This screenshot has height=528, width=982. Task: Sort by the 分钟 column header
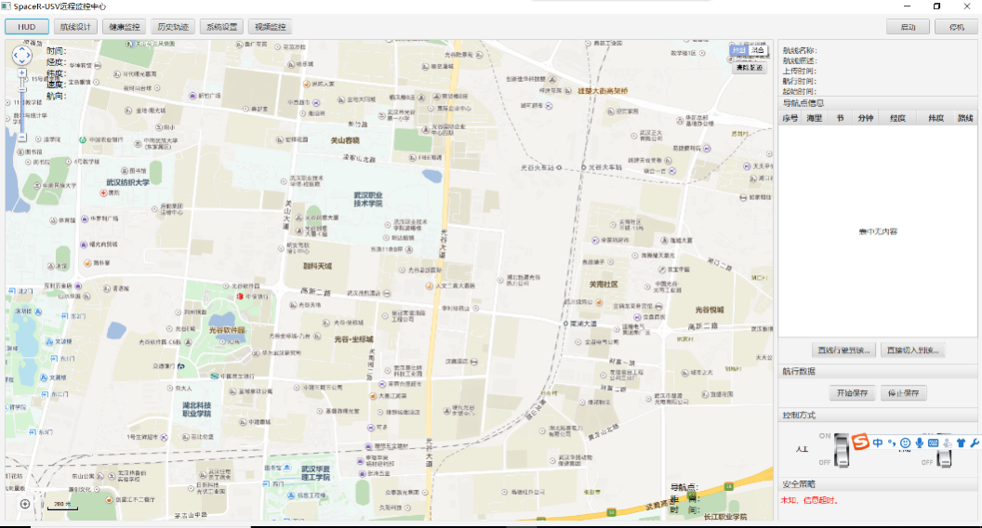866,118
